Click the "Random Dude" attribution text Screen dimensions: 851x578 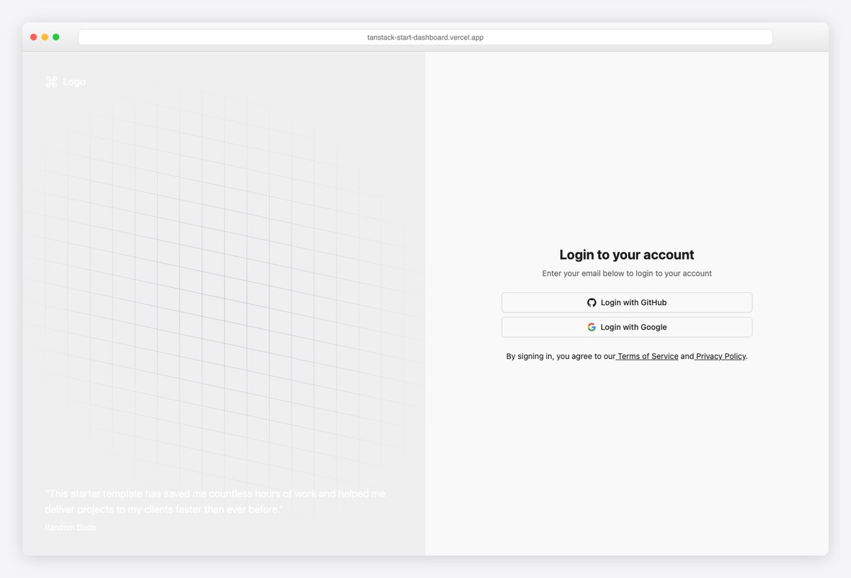coord(70,528)
